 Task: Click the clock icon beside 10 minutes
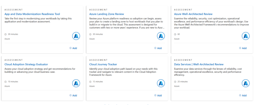pyautogui.click(x=5, y=82)
